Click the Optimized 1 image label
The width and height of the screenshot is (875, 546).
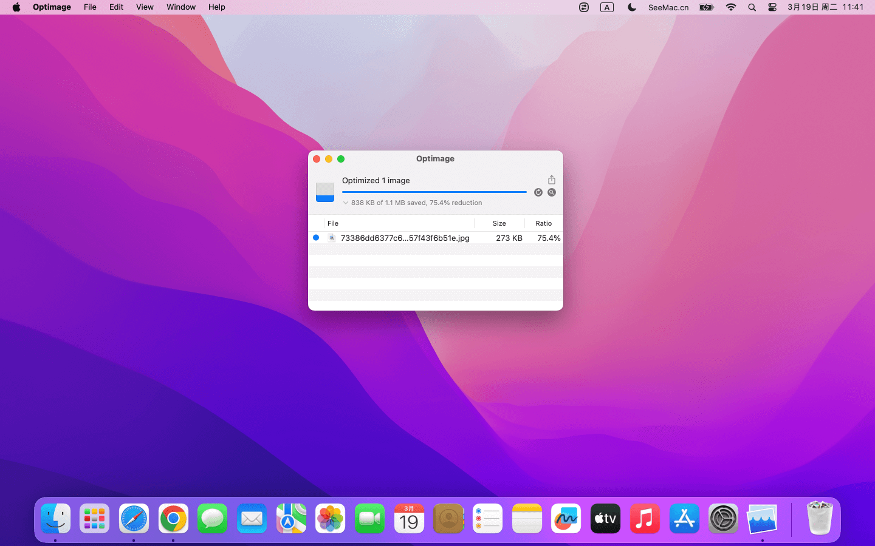[376, 180]
